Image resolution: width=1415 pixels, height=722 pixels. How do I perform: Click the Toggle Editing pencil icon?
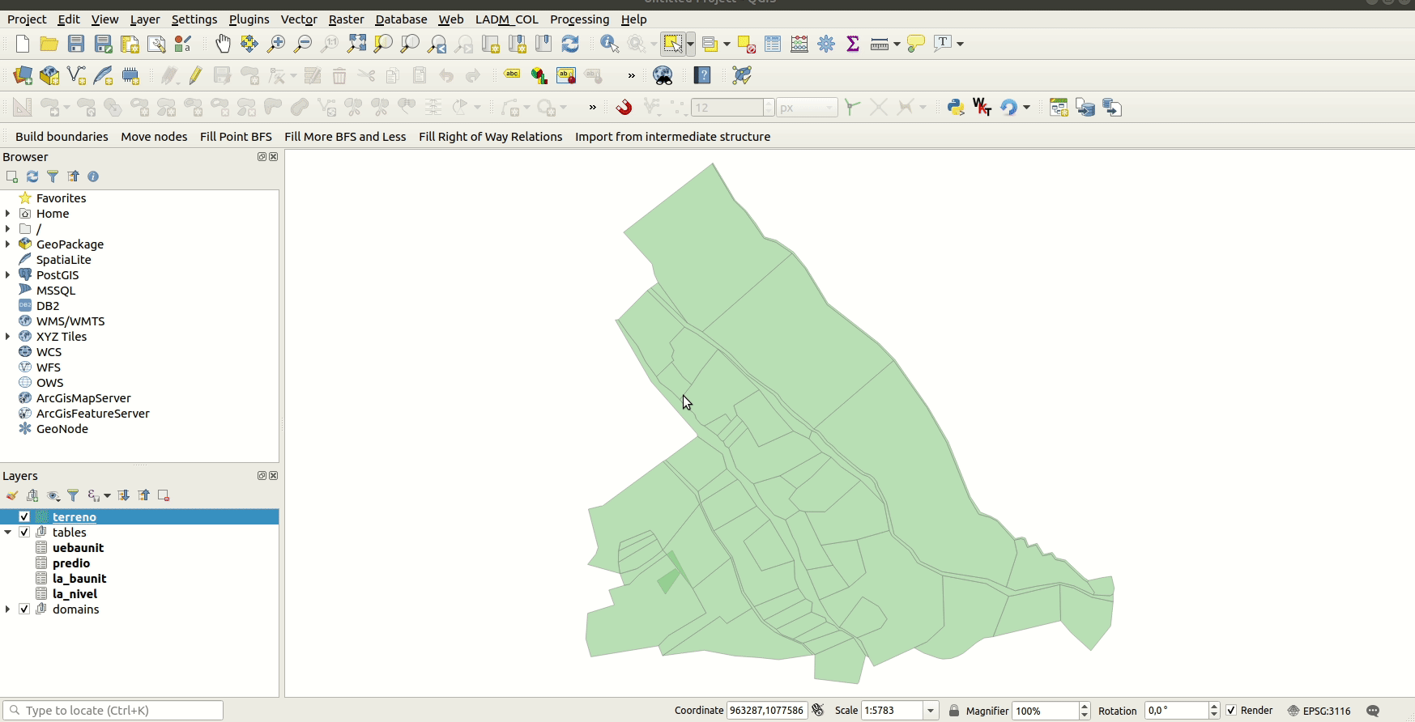pos(195,76)
